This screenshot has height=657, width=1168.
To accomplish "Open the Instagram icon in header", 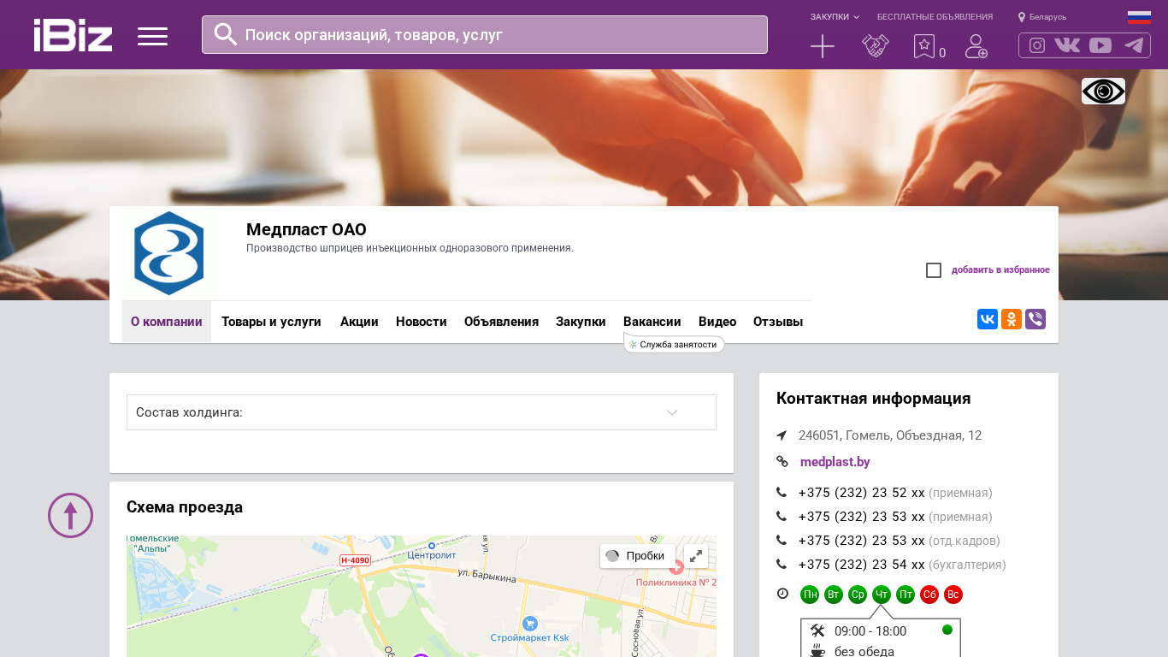I will (x=1037, y=45).
